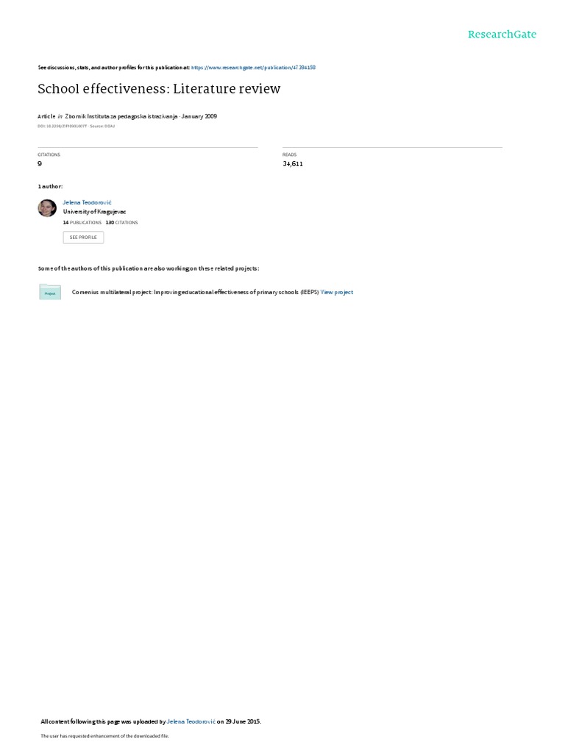Click the citations count of 9
565x753 pixels.
(40, 164)
